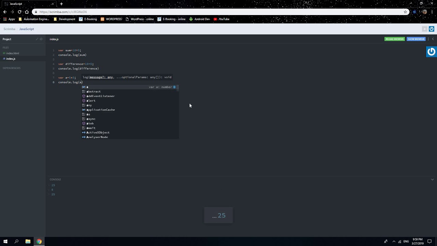Collapse the console with its chevron

coord(432,179)
